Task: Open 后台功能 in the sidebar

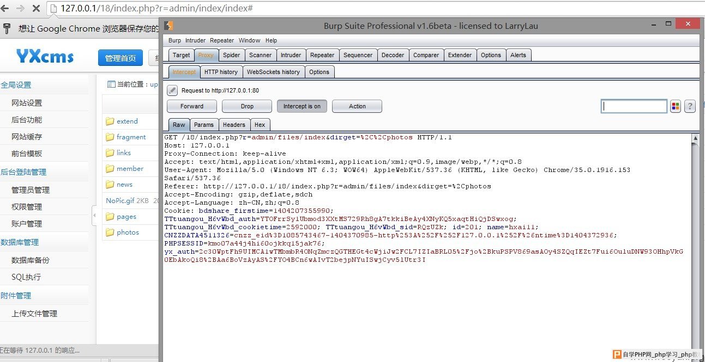Action: click(x=27, y=120)
